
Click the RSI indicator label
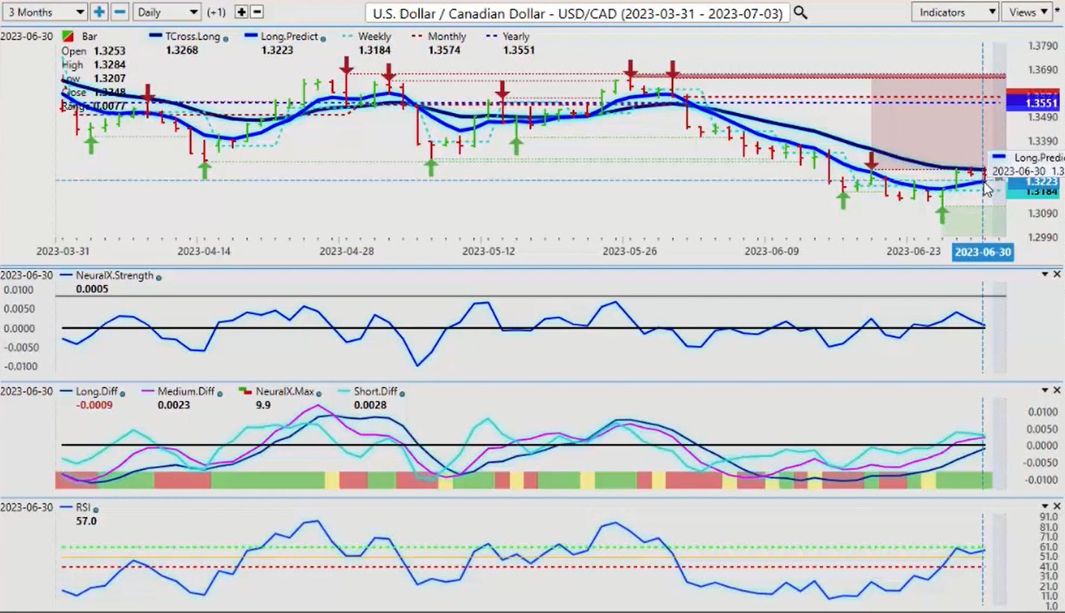pos(83,507)
